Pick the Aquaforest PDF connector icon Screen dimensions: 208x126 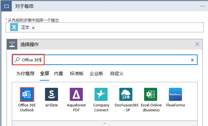coord(76,94)
